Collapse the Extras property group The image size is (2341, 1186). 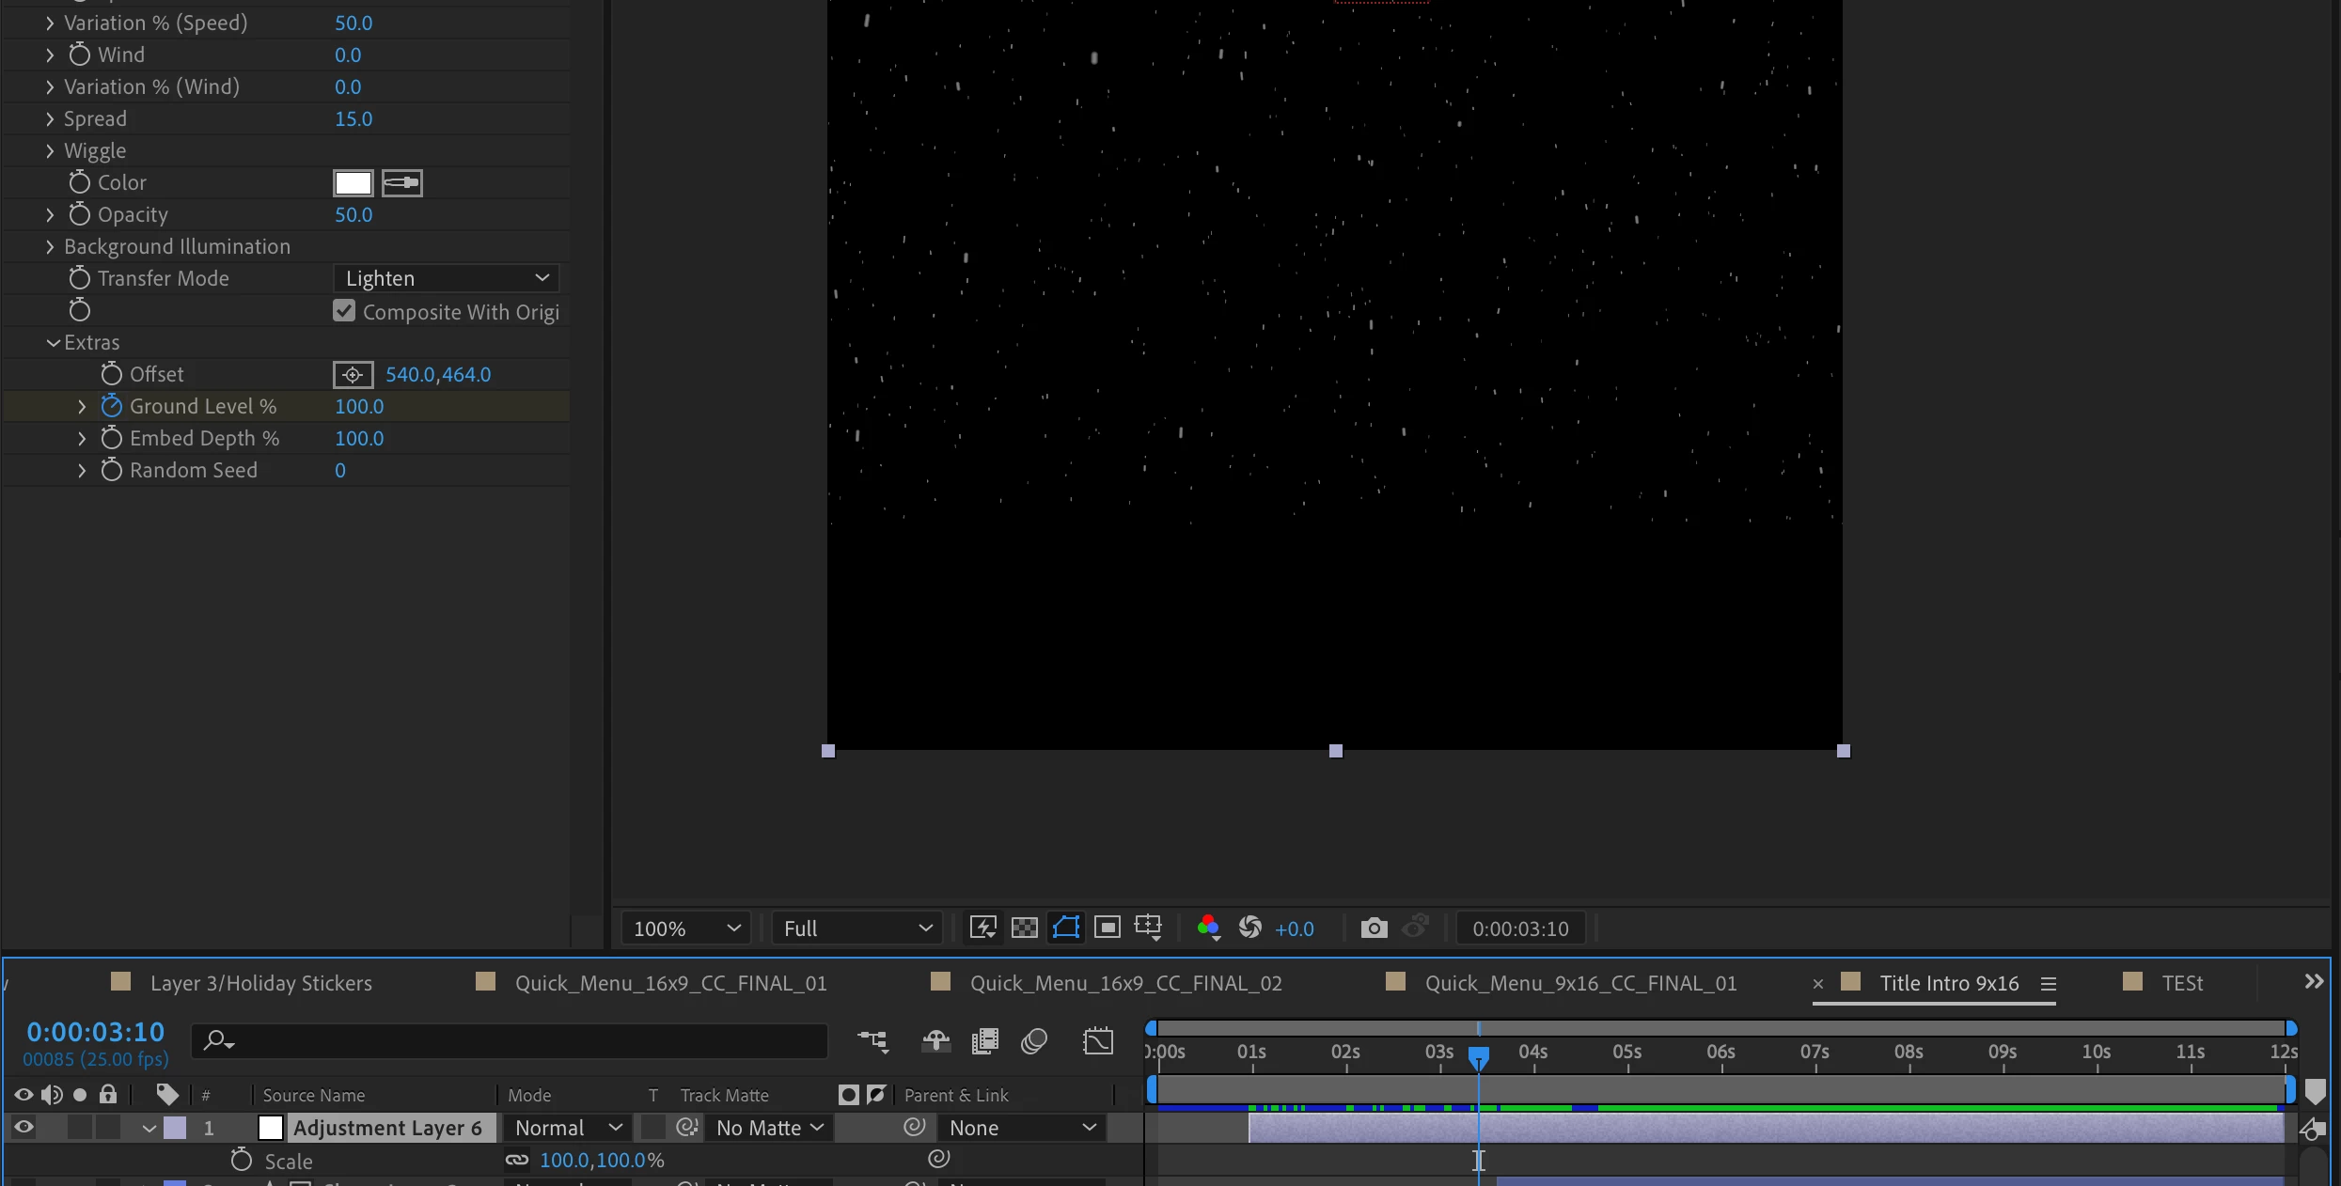tap(54, 343)
